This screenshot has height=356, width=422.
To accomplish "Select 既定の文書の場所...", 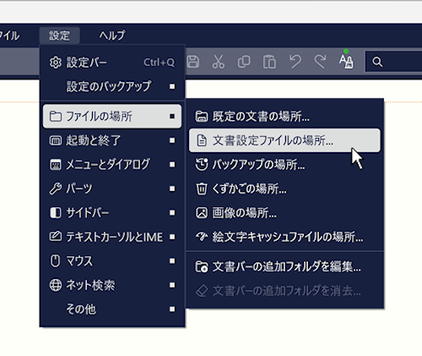I will click(x=284, y=116).
